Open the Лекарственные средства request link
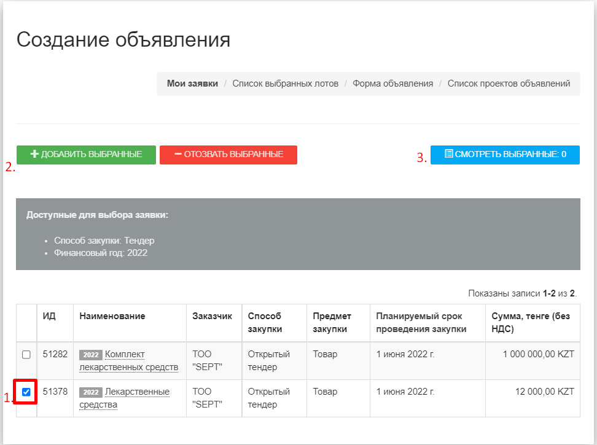This screenshot has width=597, height=445. click(x=125, y=398)
